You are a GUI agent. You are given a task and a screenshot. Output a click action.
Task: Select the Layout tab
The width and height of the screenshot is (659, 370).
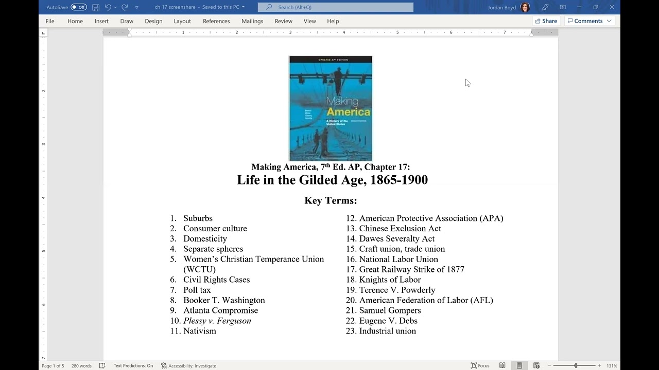pyautogui.click(x=182, y=21)
